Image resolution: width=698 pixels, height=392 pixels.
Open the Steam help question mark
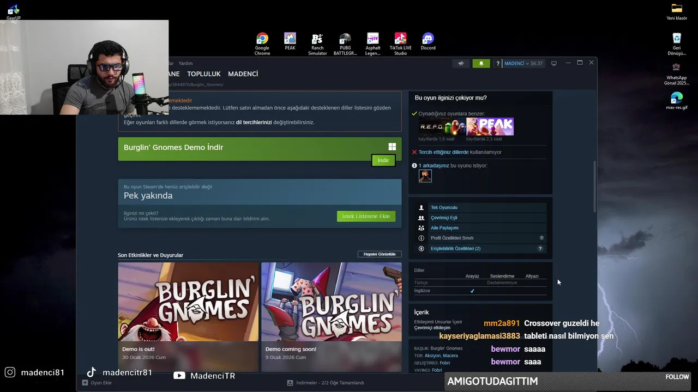497,63
